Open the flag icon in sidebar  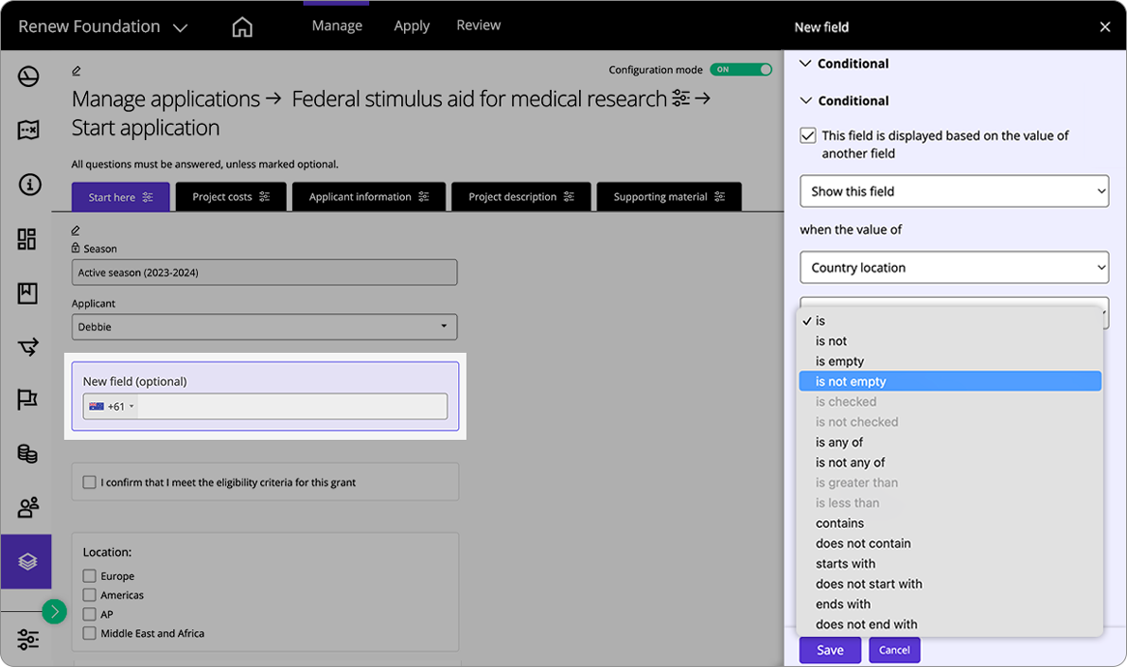point(28,399)
